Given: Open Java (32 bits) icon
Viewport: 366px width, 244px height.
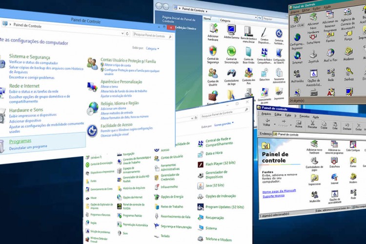Looking at the screenshot, I should (210, 186).
